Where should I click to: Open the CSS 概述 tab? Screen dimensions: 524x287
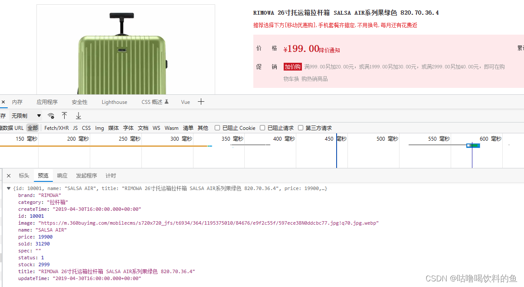[155, 102]
